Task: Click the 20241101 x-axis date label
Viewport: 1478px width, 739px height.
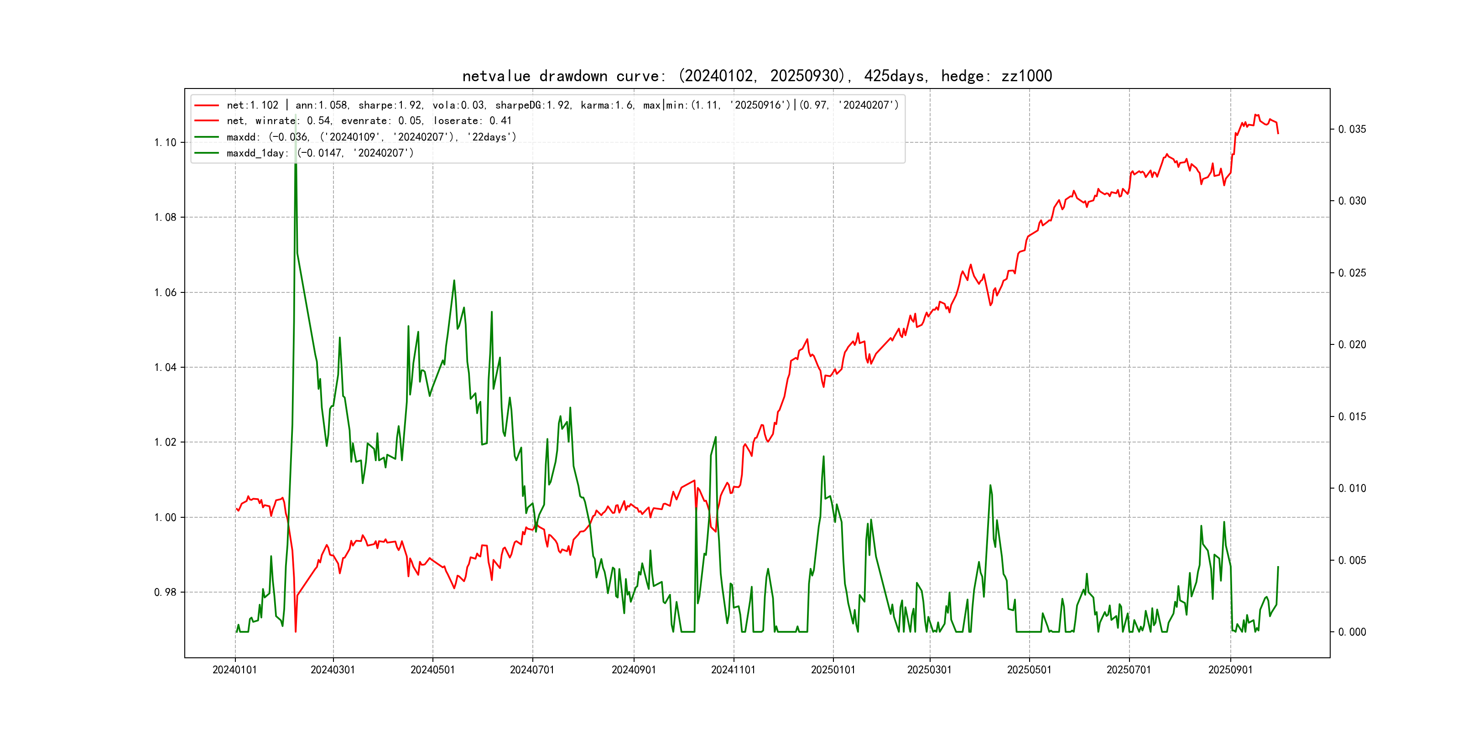Action: (733, 670)
